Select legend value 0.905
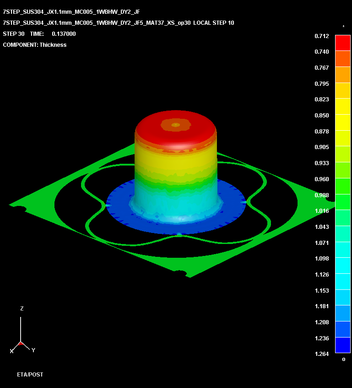 (322, 147)
